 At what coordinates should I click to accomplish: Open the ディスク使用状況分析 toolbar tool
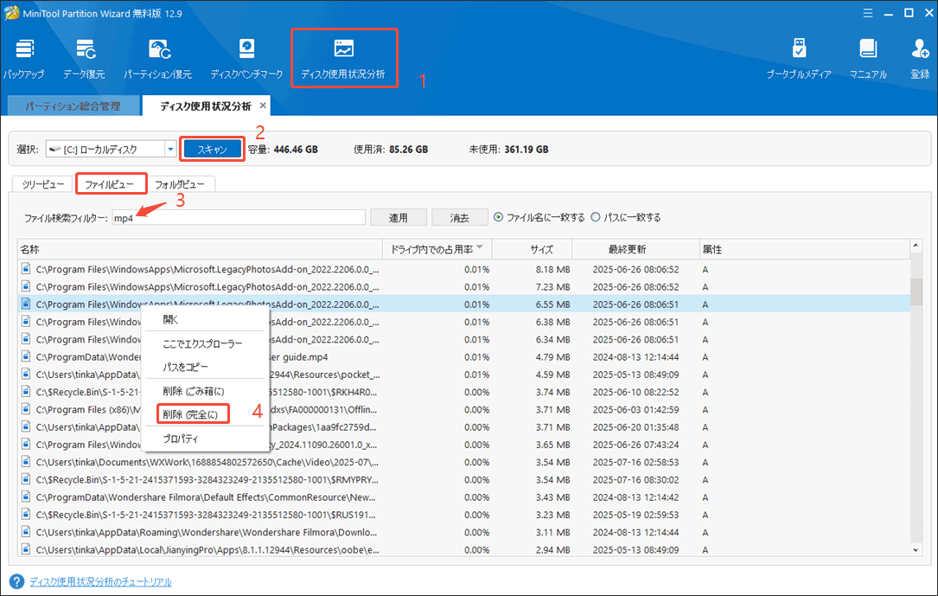343,59
